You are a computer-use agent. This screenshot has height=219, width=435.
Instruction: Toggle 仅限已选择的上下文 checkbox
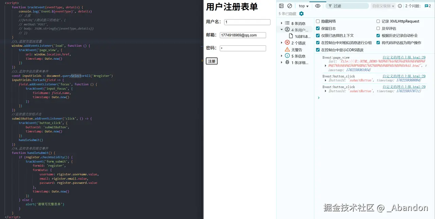(x=318, y=36)
